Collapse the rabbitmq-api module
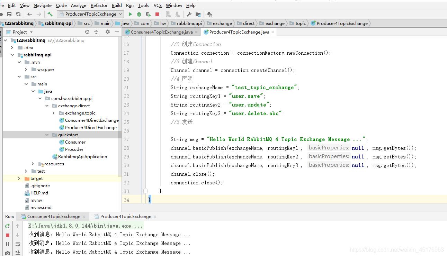The image size is (447, 256). pos(12,55)
